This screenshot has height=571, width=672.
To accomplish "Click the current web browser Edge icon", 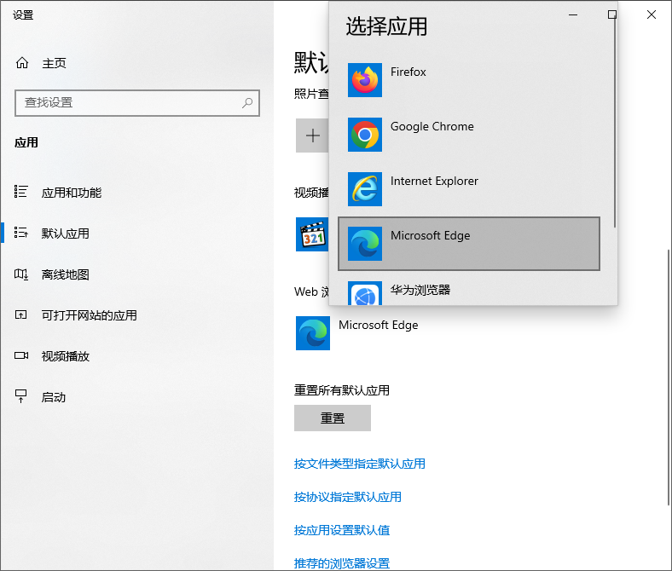I will click(x=313, y=333).
